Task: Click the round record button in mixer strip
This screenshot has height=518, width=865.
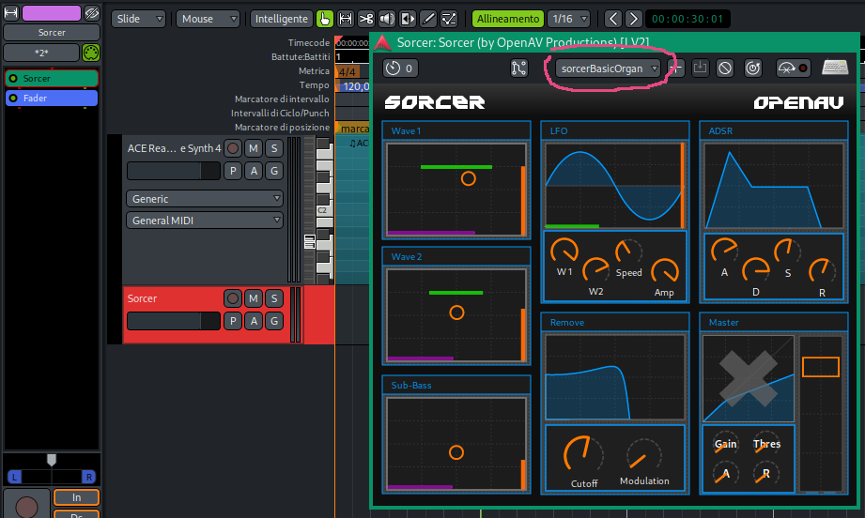Action: click(26, 506)
